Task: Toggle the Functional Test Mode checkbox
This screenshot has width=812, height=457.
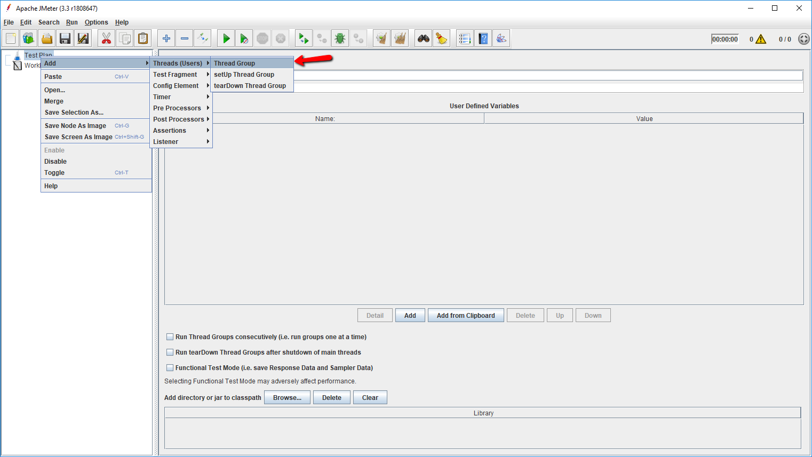Action: pos(170,368)
